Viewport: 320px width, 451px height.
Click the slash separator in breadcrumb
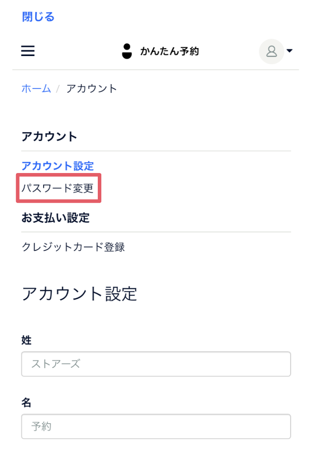tap(58, 89)
